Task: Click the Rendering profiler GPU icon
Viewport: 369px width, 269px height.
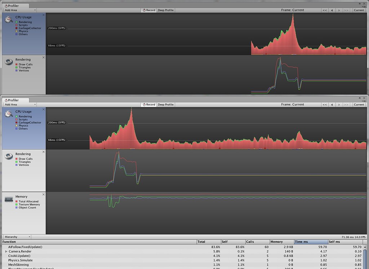Action: click(x=8, y=62)
